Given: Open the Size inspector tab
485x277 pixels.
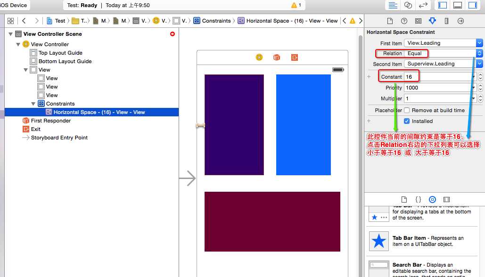Looking at the screenshot, I should point(446,21).
